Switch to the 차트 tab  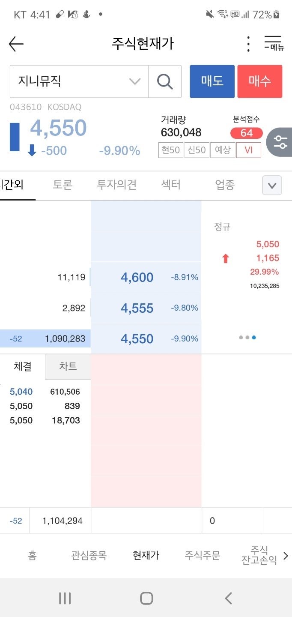[68, 367]
